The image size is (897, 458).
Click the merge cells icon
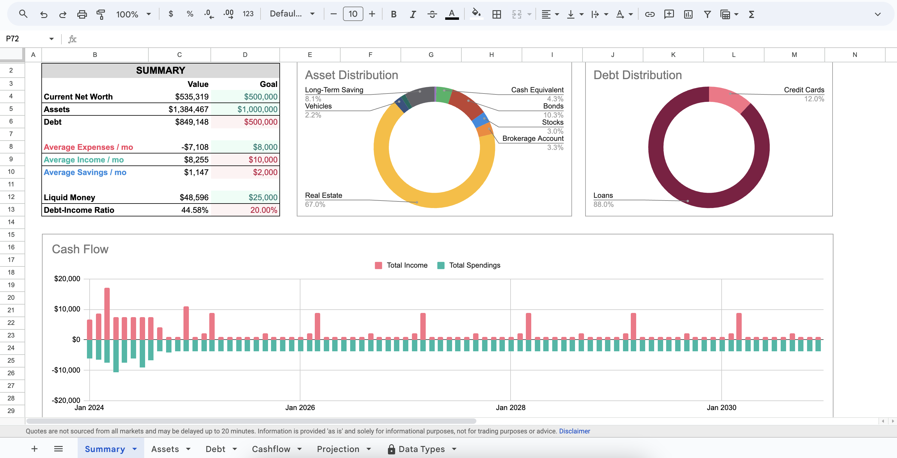click(517, 14)
